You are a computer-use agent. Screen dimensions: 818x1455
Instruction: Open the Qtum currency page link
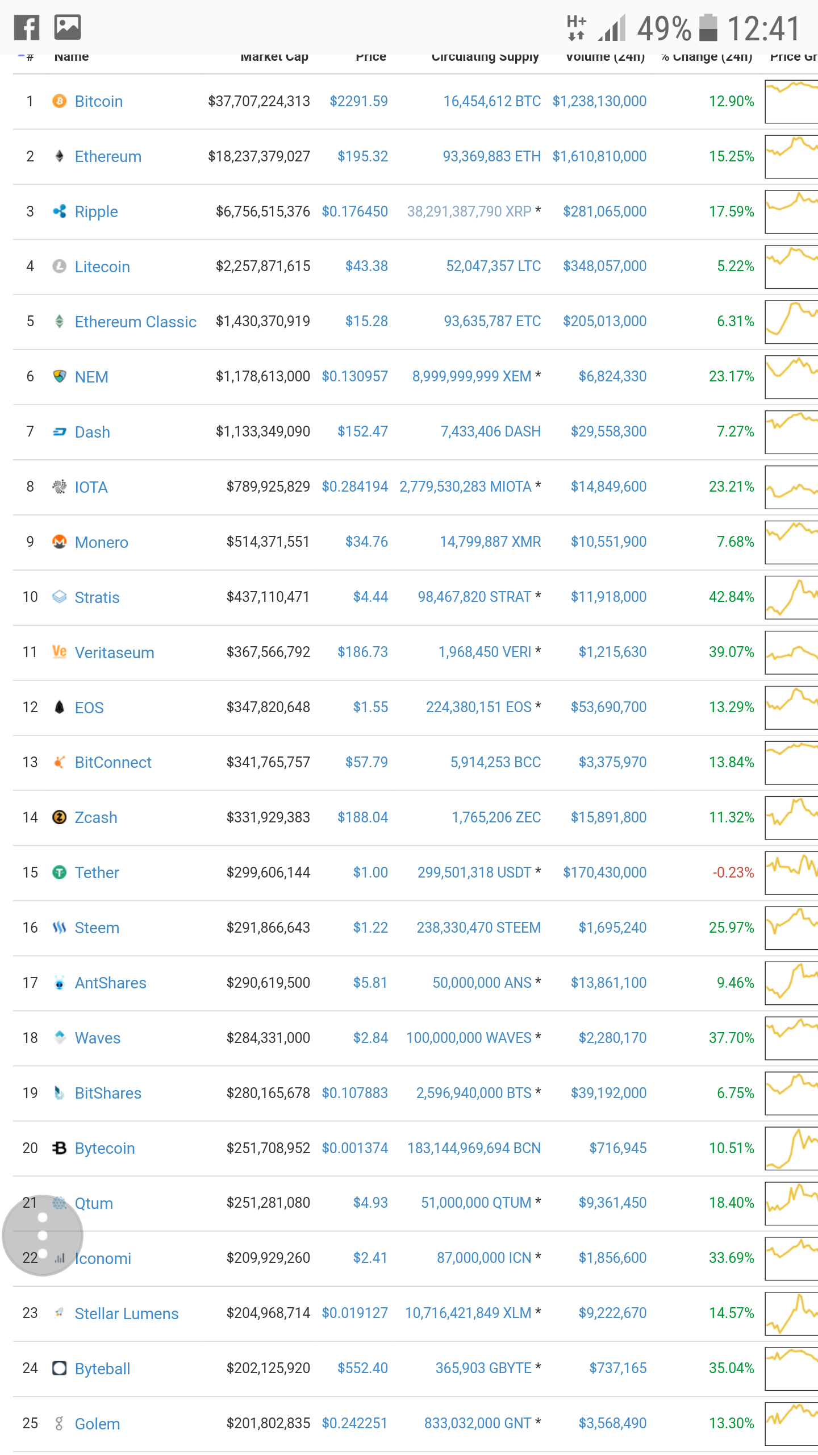tap(94, 1203)
